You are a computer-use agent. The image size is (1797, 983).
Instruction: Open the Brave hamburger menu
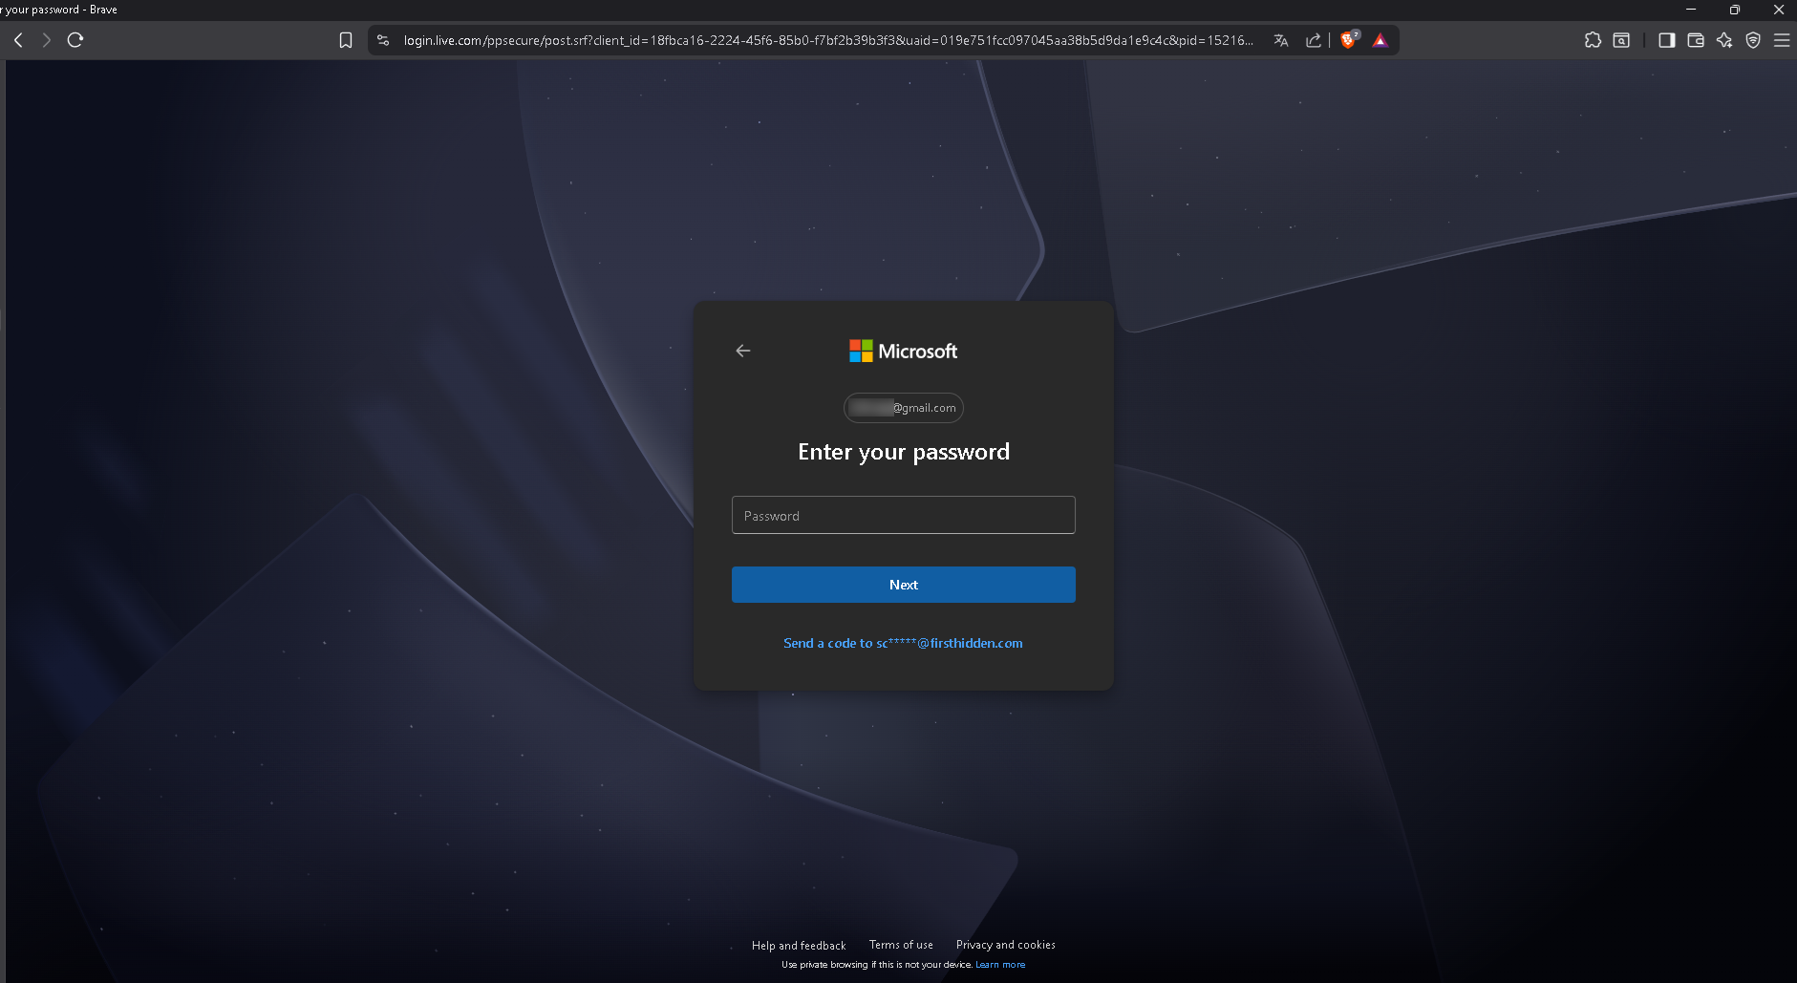pyautogui.click(x=1782, y=40)
